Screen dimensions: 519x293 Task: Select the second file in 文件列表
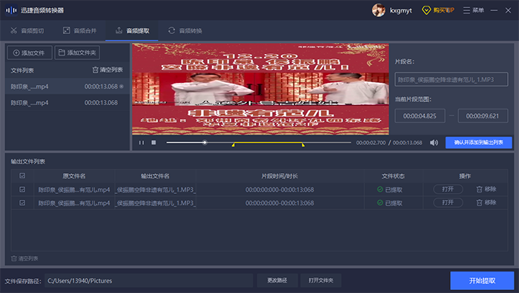point(67,103)
